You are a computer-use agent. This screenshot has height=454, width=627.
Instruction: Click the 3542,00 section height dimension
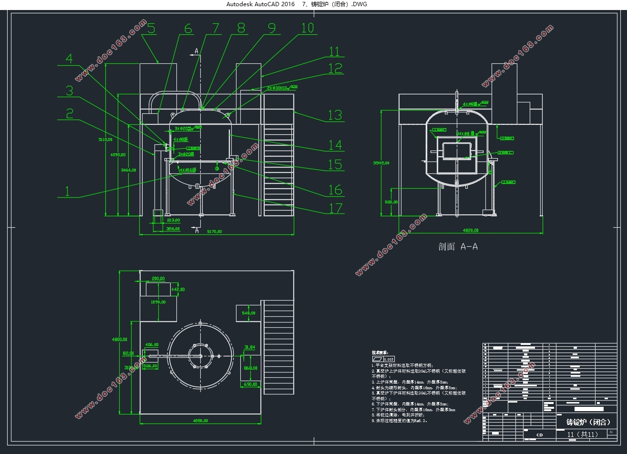[x=381, y=163]
